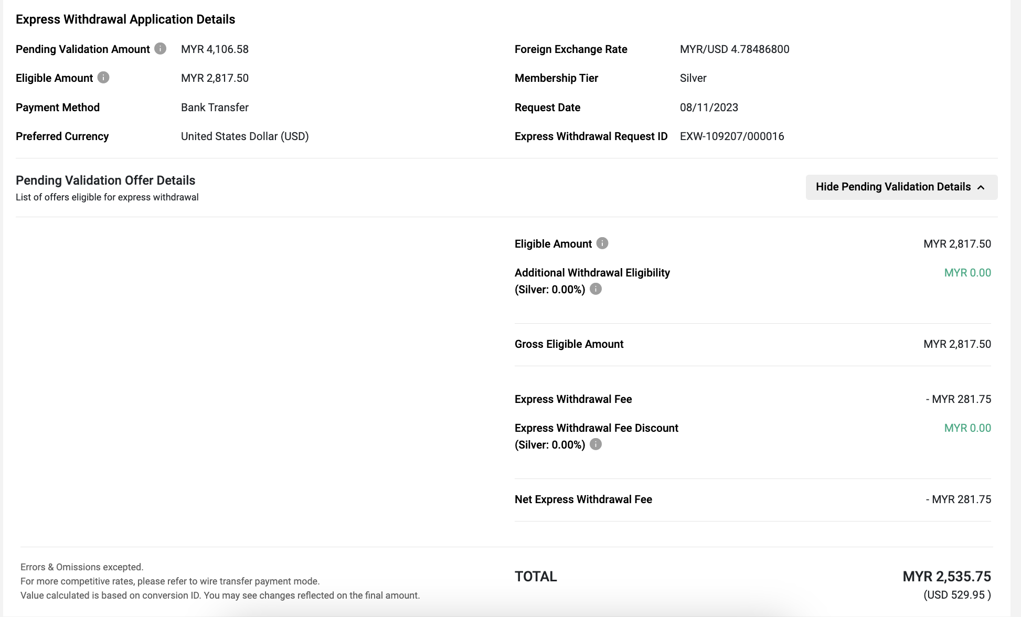
Task: Click Express Withdrawal Request ID label
Action: pyautogui.click(x=591, y=136)
